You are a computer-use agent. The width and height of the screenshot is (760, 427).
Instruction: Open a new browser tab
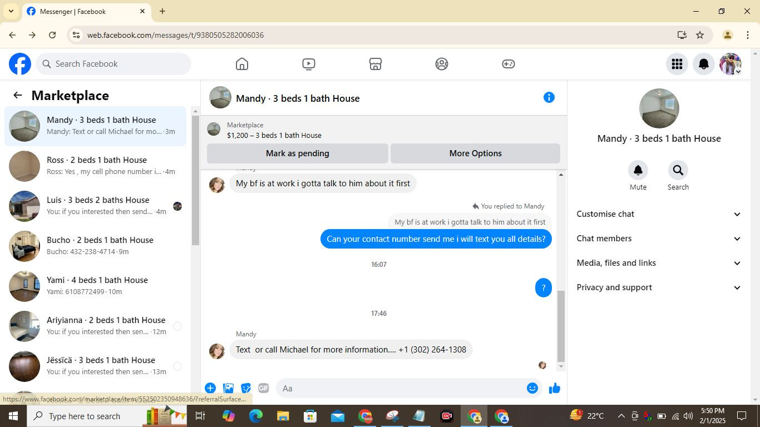[x=162, y=11]
